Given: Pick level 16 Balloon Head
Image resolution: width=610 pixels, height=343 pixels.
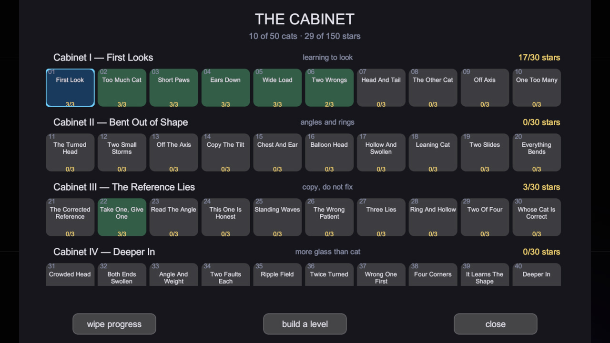Looking at the screenshot, I should coord(329,152).
